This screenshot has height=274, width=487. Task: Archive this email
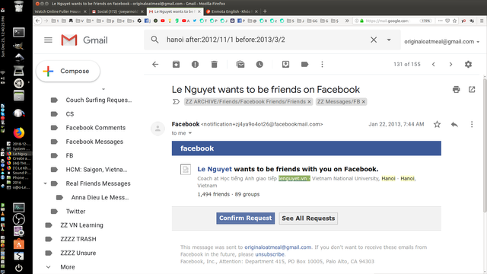click(x=176, y=64)
